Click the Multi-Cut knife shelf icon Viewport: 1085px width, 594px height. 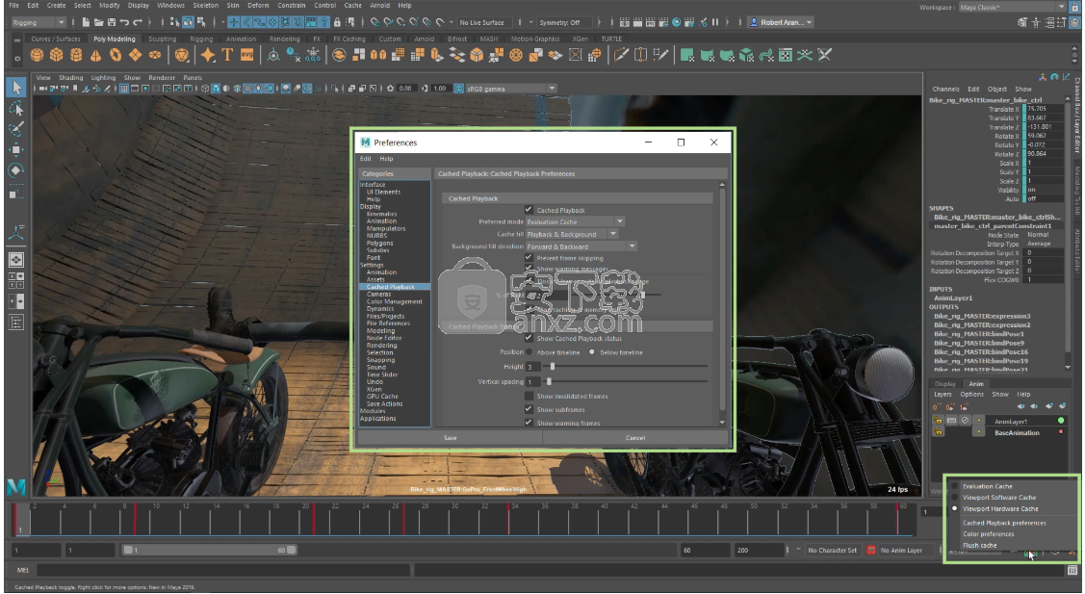tap(621, 56)
